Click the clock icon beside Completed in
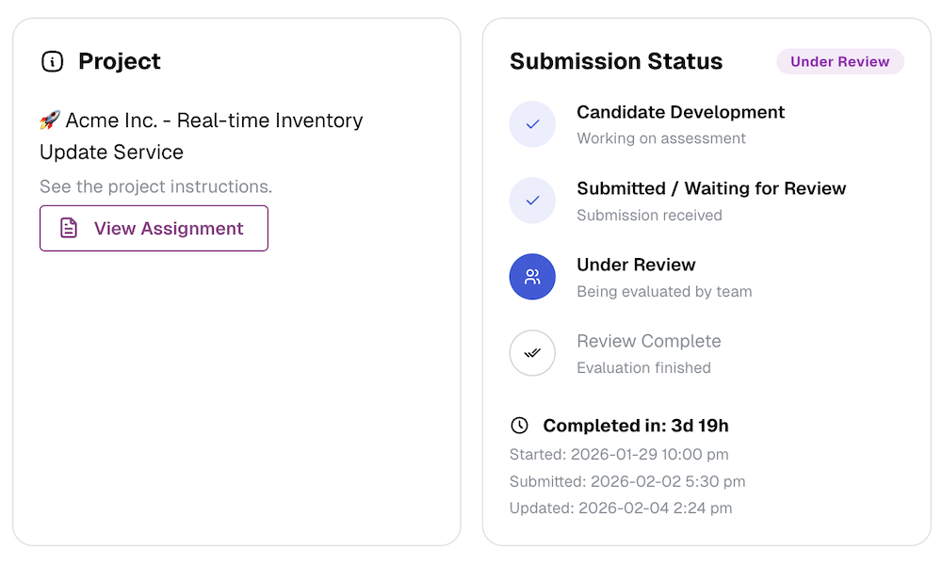Screen dimensions: 942x565 (x=519, y=426)
